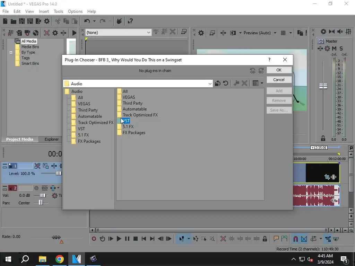Click the What's This help icon

point(130,21)
